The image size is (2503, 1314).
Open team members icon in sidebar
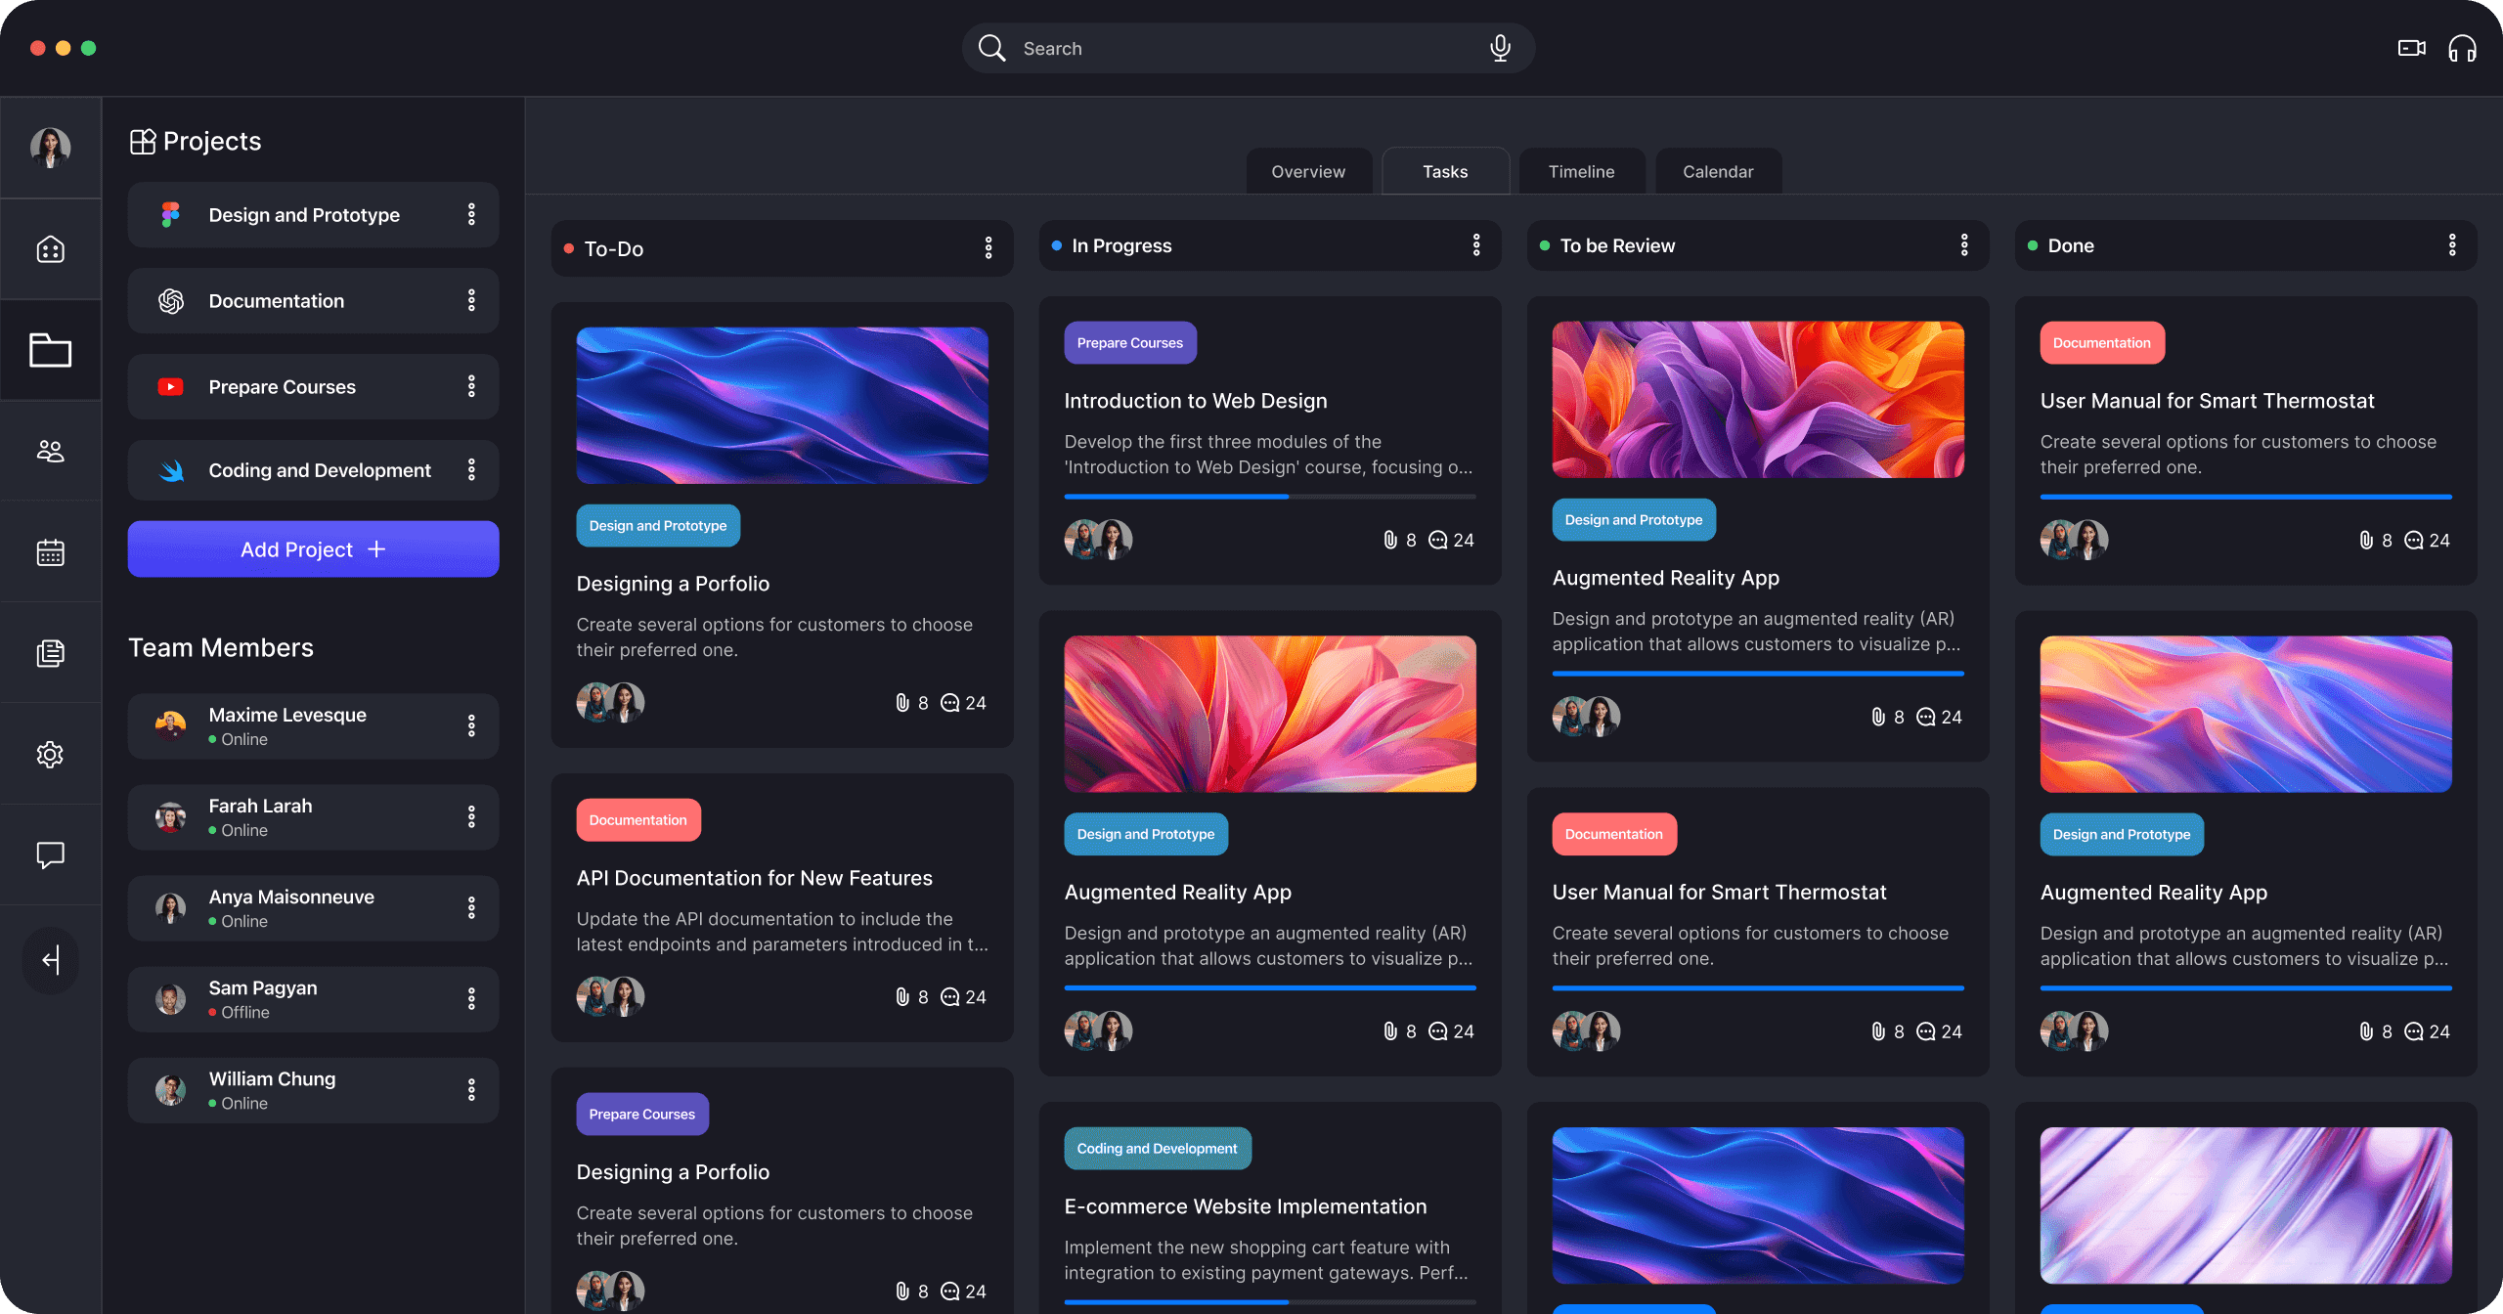(51, 451)
